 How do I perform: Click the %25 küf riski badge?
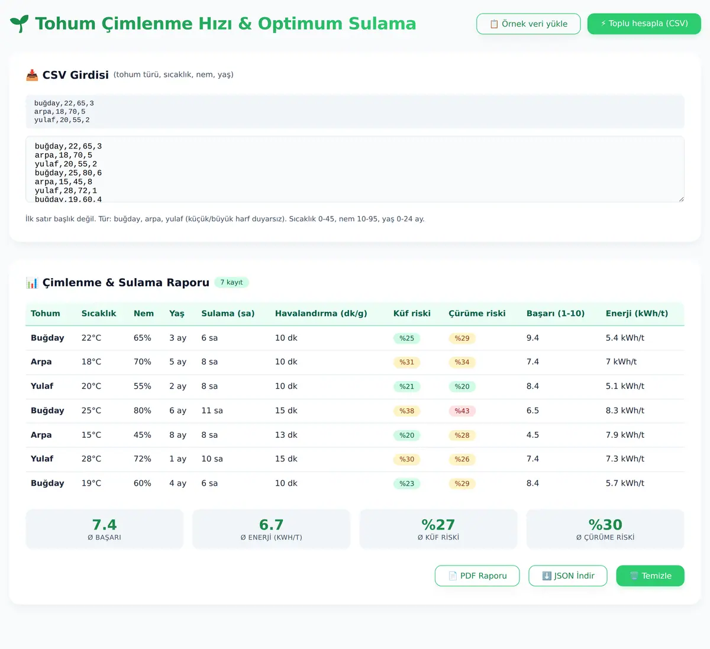point(407,338)
